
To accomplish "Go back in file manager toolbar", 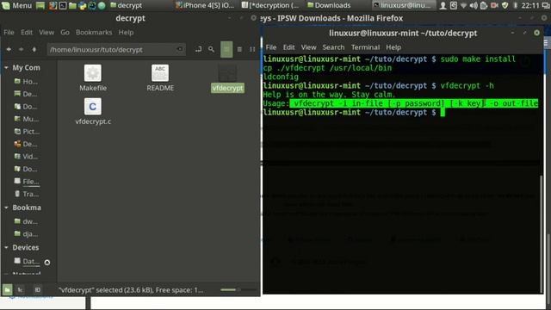I will click(x=9, y=49).
